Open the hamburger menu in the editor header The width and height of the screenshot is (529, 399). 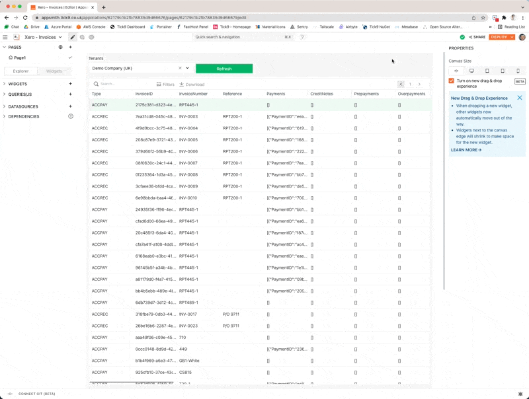pyautogui.click(x=5, y=38)
